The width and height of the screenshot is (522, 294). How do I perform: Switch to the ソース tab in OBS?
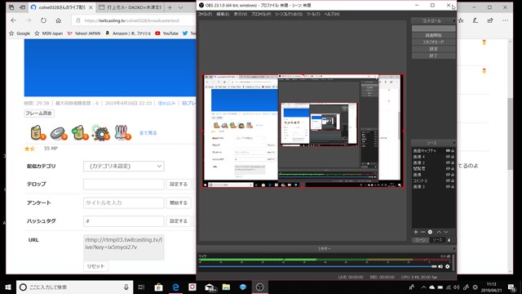(x=437, y=240)
